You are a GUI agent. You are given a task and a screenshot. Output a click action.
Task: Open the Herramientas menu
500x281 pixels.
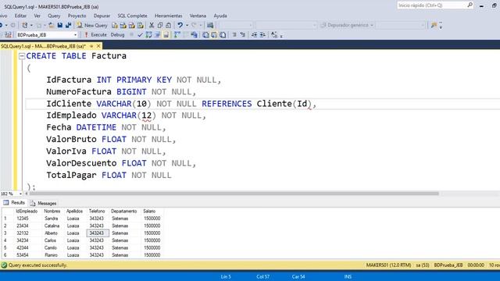pyautogui.click(x=169, y=16)
